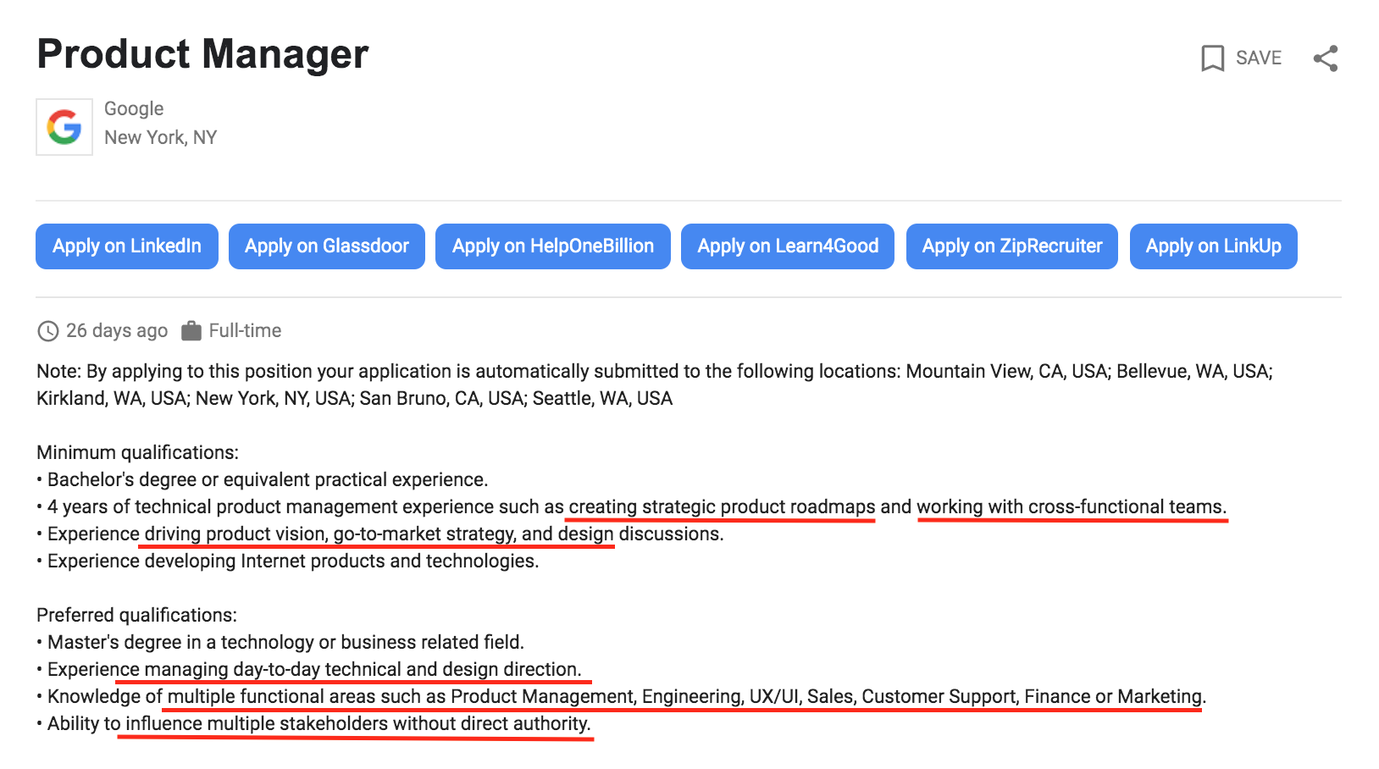Click the Google company name
The height and width of the screenshot is (769, 1379).
(134, 108)
